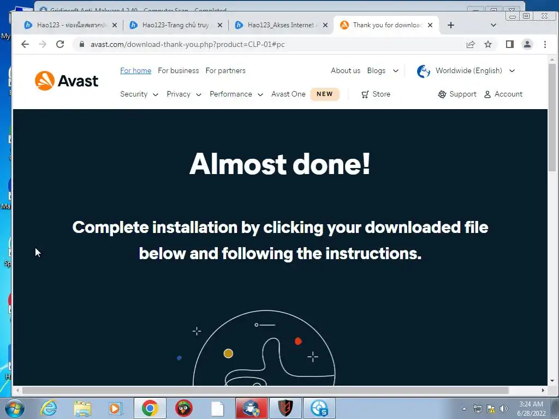Click the horizontal scrollbar thumb
Viewport: 559px width, 419px height.
tap(266, 391)
